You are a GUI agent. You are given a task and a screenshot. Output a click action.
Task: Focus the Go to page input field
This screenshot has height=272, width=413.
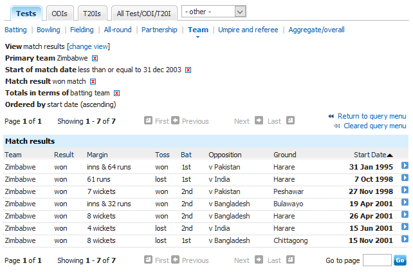coord(376,260)
